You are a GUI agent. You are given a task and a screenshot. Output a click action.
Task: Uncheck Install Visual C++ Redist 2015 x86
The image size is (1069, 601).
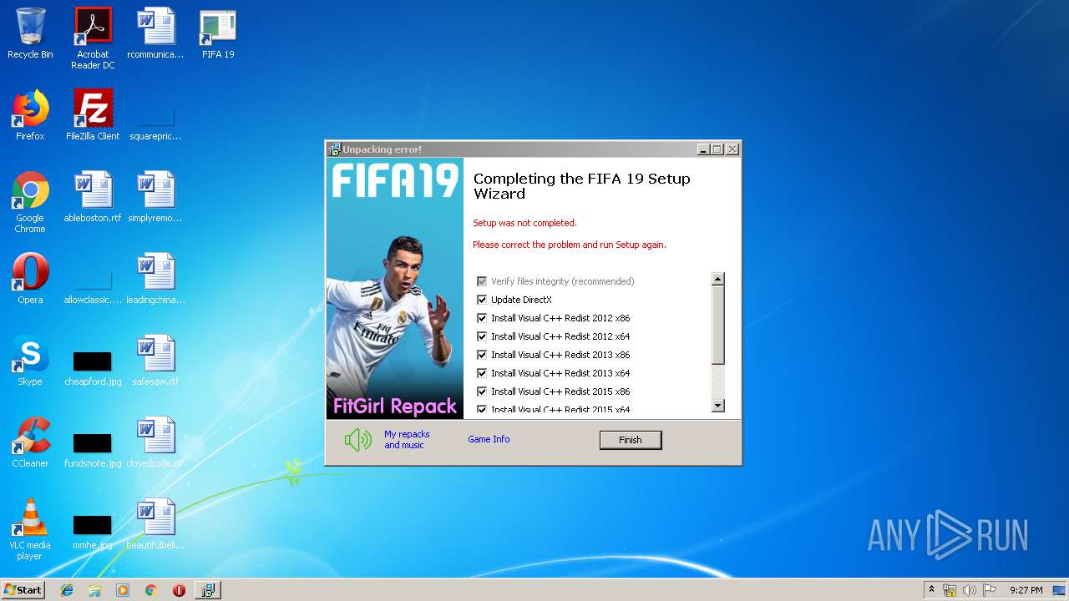482,391
